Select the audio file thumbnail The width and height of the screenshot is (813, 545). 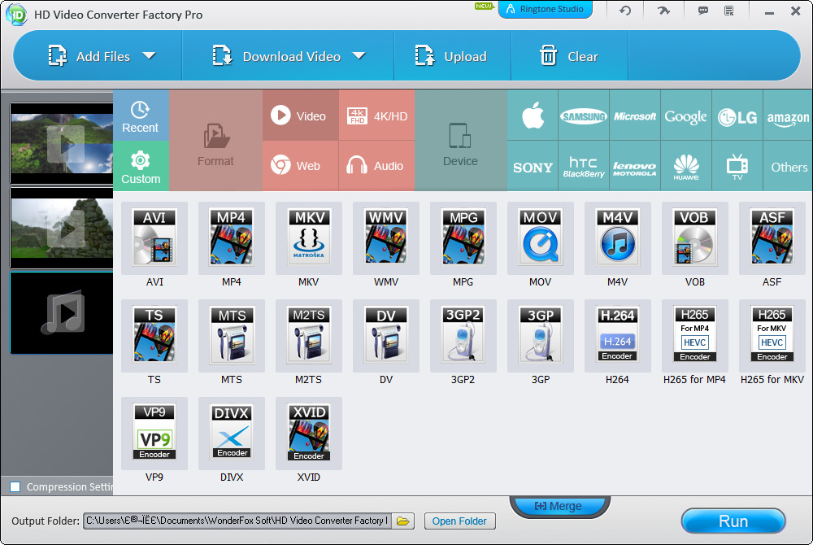(x=62, y=312)
